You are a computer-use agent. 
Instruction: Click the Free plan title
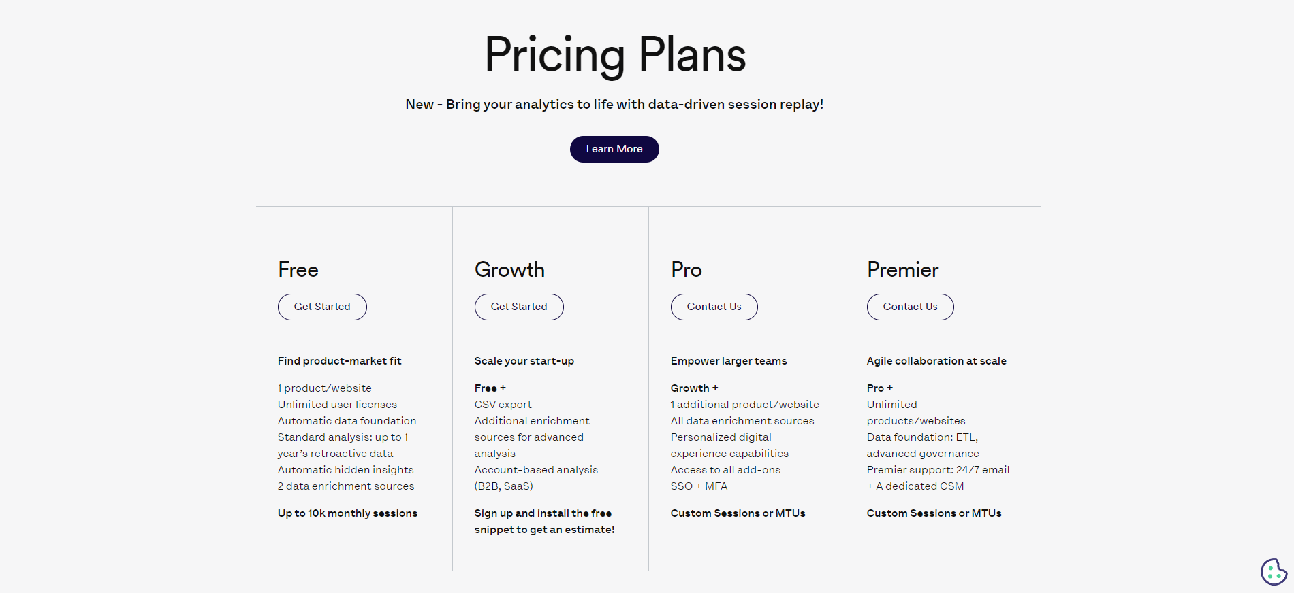point(298,270)
